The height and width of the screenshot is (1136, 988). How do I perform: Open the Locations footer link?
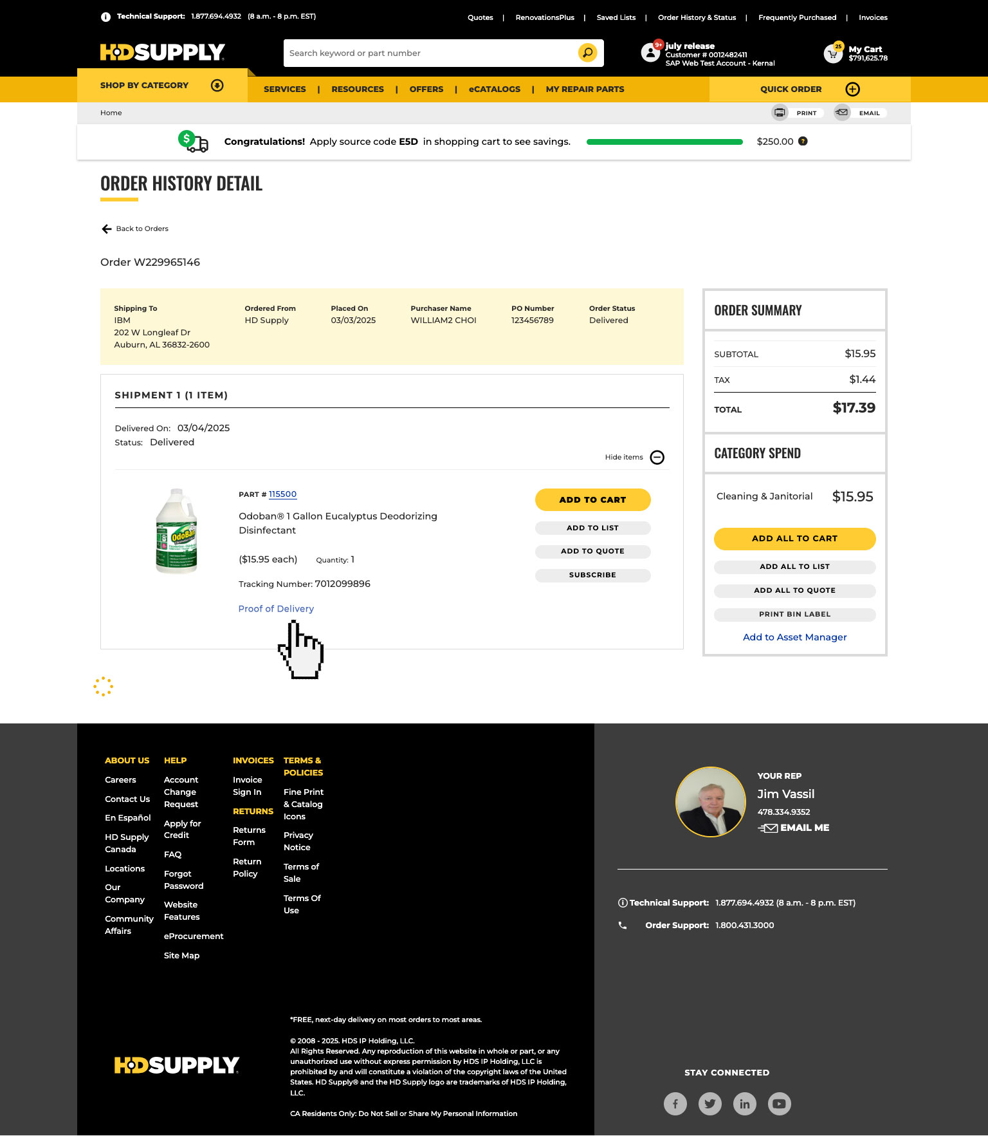click(x=125, y=869)
